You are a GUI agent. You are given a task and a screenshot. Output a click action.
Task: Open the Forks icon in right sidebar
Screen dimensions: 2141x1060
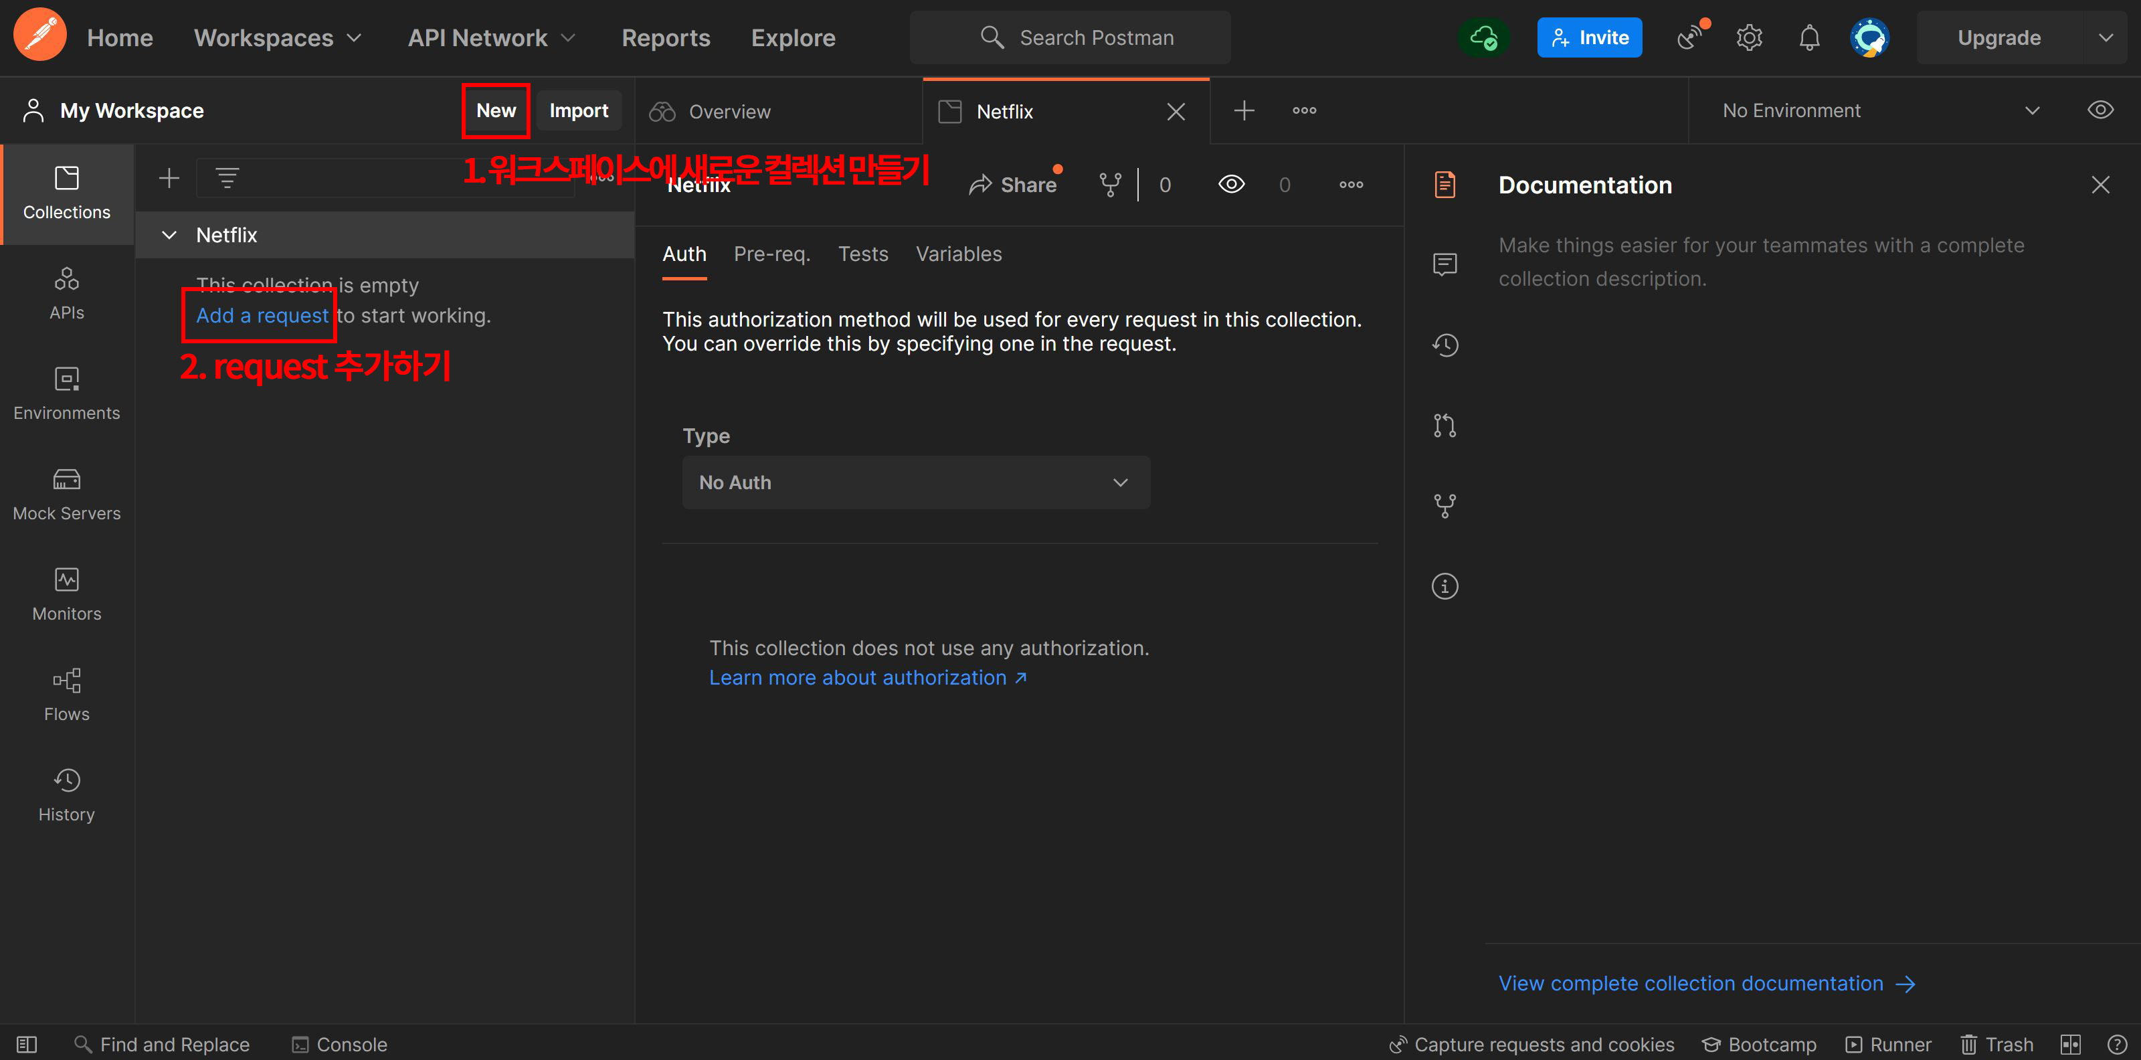pos(1445,505)
